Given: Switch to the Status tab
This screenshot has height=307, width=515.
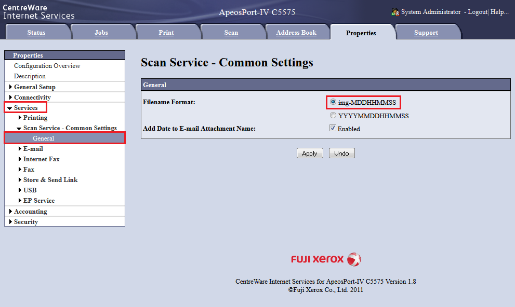Looking at the screenshot, I should pos(37,32).
